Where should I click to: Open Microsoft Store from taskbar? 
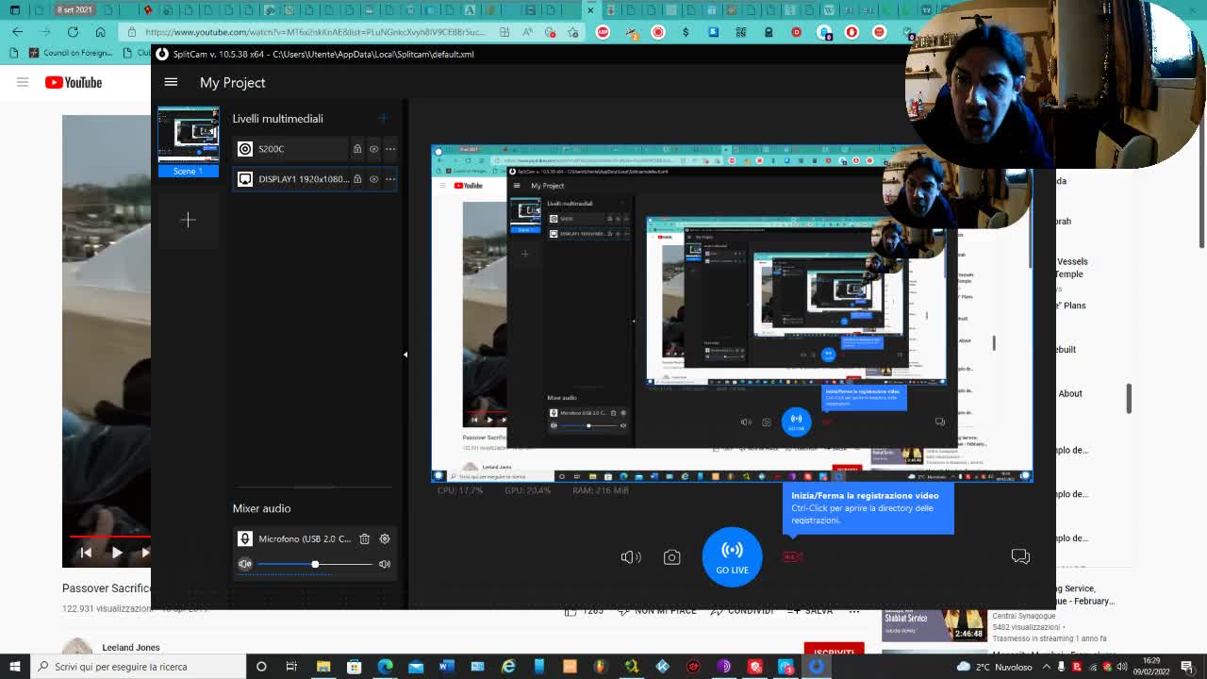click(355, 667)
